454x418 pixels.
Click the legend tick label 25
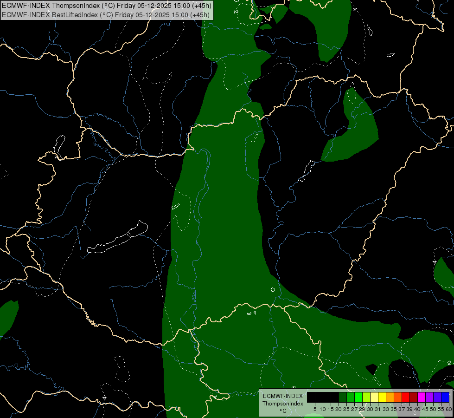point(346,409)
